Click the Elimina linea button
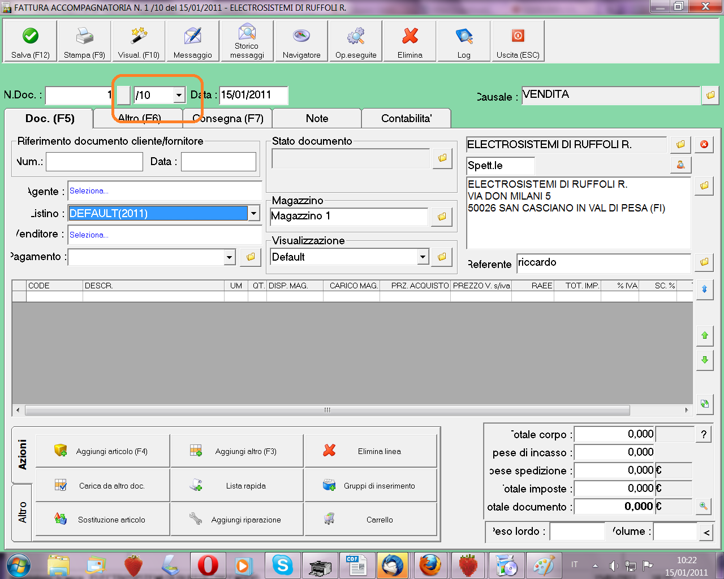724x579 pixels. pyautogui.click(x=370, y=451)
